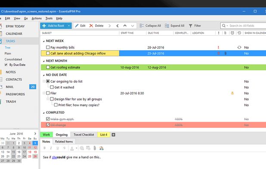Screen dimensions: 266x169
Task: Open the CONTACTS module
Action: 14,79
